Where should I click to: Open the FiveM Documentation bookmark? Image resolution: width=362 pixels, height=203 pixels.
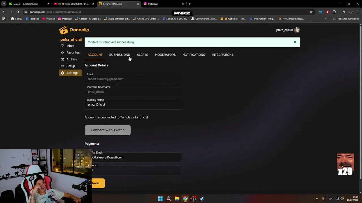291,19
